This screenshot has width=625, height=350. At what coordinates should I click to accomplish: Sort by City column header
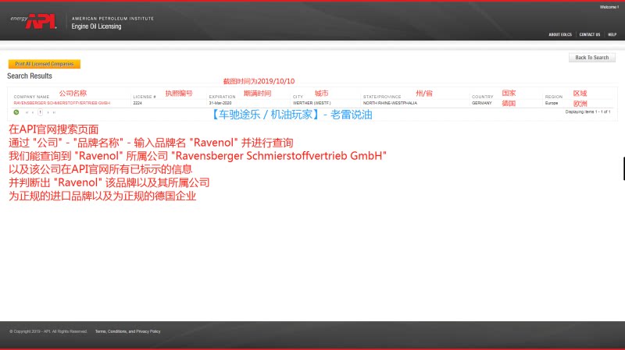point(298,97)
